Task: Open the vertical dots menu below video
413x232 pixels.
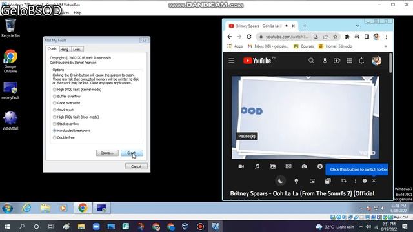Action: coord(356,181)
